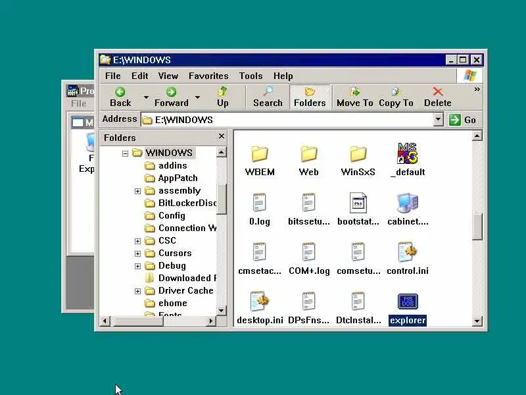Open the Search pane
Viewport: 526px width, 395px height.
[268, 97]
